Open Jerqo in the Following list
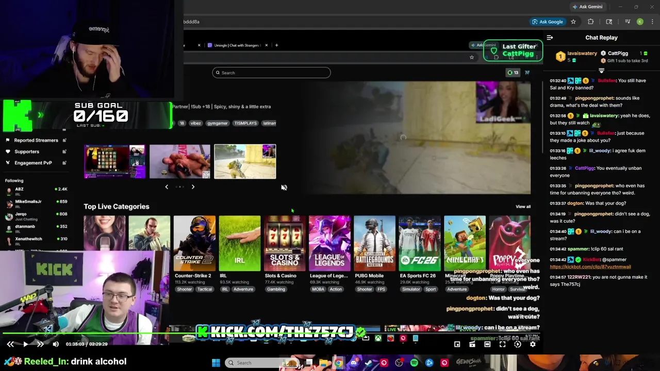The height and width of the screenshot is (371, 660). pos(36,216)
